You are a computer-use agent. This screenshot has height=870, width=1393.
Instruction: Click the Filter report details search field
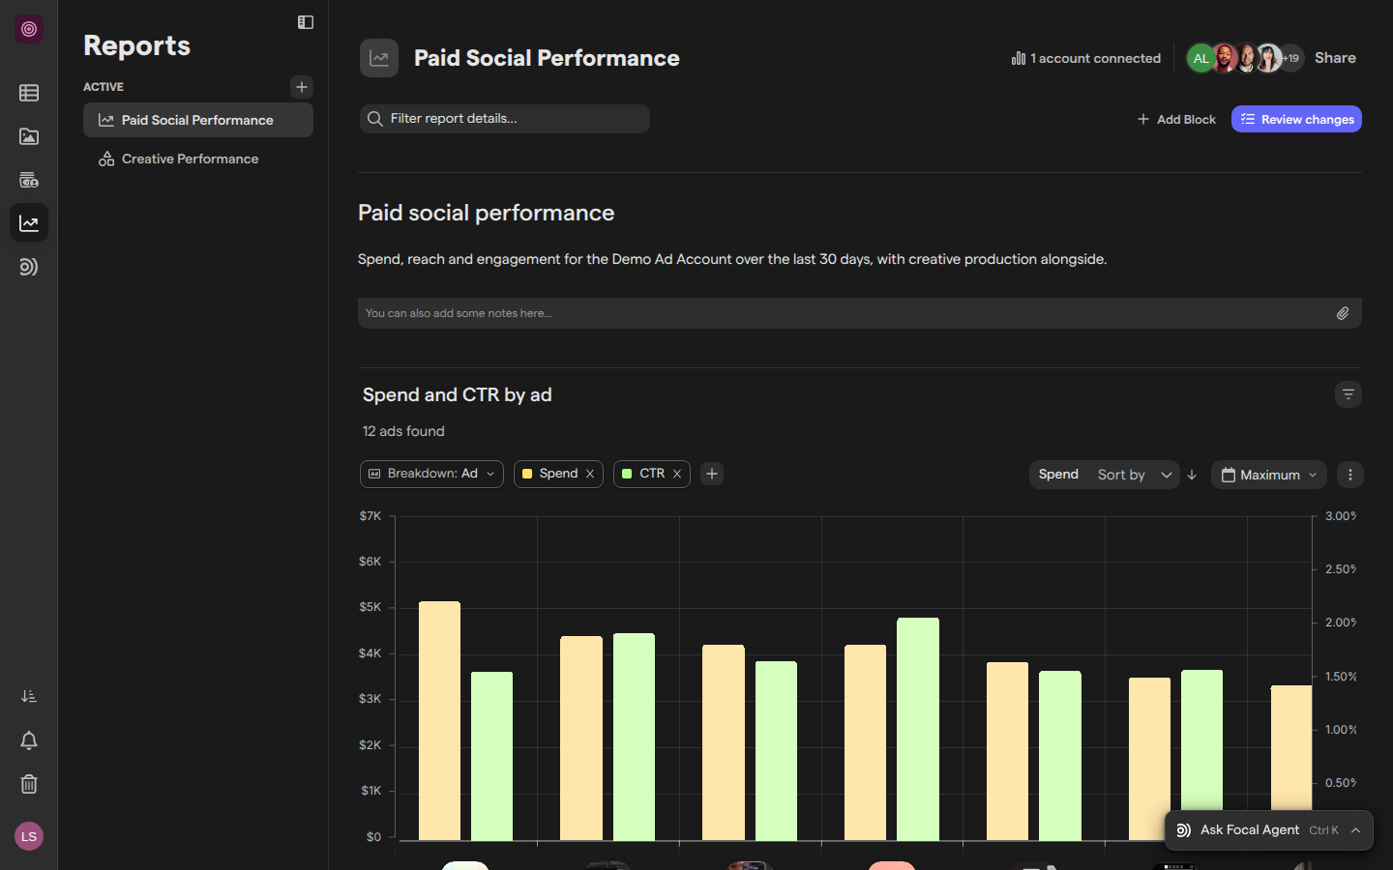[x=505, y=119]
